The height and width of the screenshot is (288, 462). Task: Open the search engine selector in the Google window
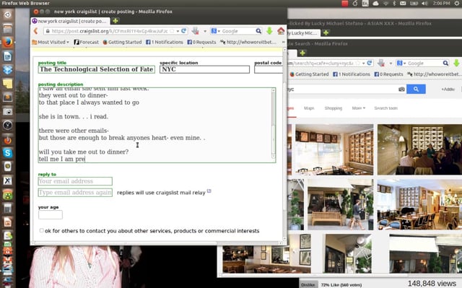401,63
